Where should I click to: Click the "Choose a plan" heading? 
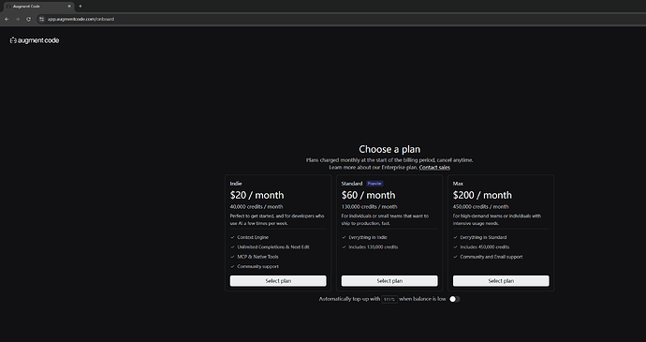click(x=389, y=149)
